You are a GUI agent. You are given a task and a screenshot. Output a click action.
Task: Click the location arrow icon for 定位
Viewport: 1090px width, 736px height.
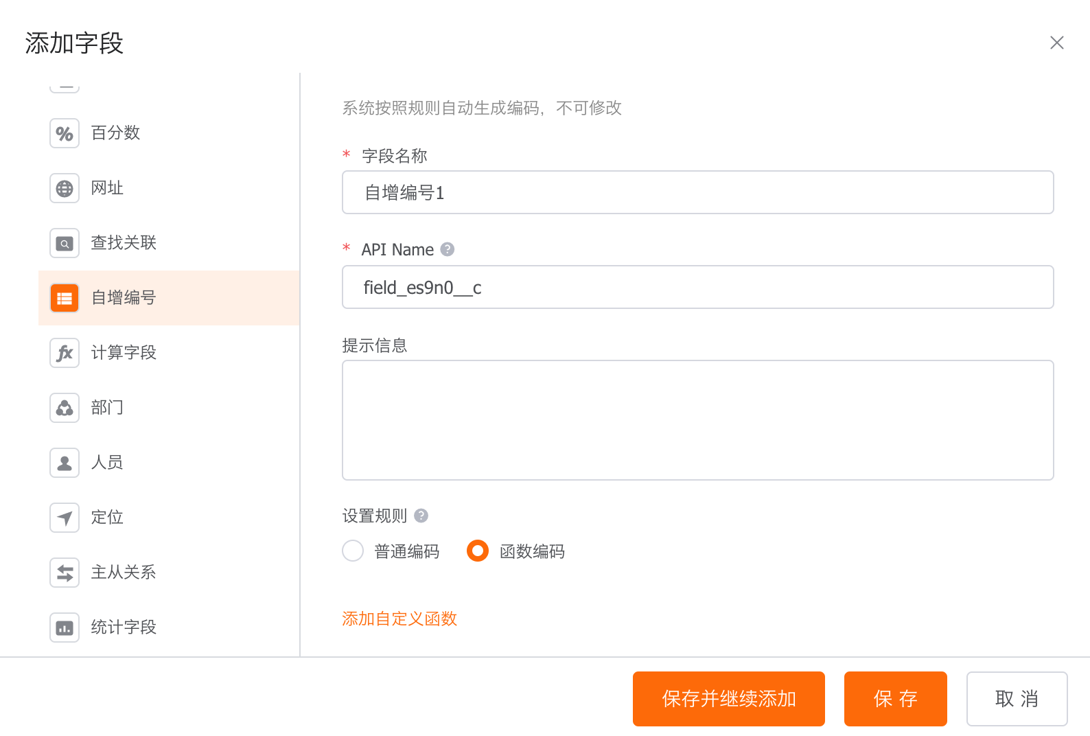click(x=65, y=518)
